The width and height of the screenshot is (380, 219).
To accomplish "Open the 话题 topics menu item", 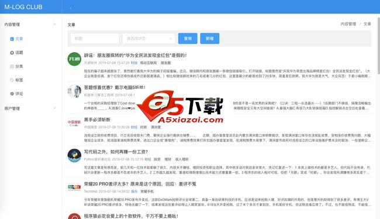I will point(16,53).
